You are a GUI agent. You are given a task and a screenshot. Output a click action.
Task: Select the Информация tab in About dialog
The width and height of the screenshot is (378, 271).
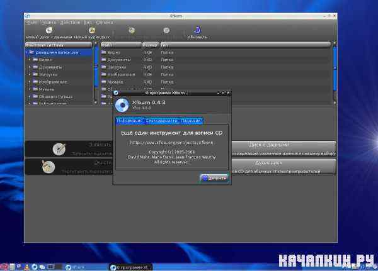[x=130, y=121]
